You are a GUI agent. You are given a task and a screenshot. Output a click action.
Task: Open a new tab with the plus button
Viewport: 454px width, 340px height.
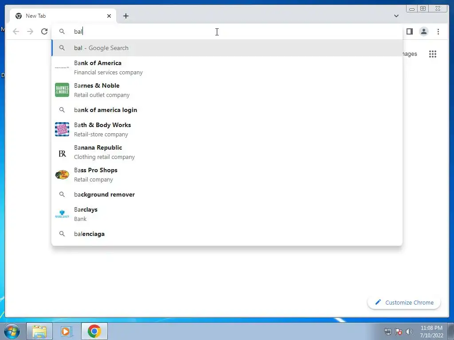click(125, 16)
